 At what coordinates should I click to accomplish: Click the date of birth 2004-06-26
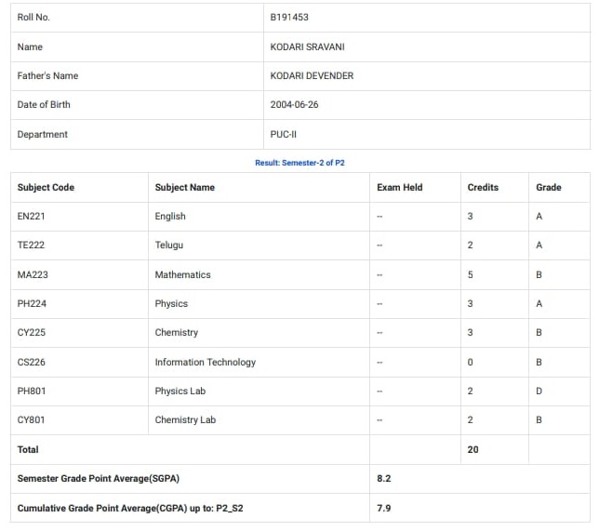(294, 105)
